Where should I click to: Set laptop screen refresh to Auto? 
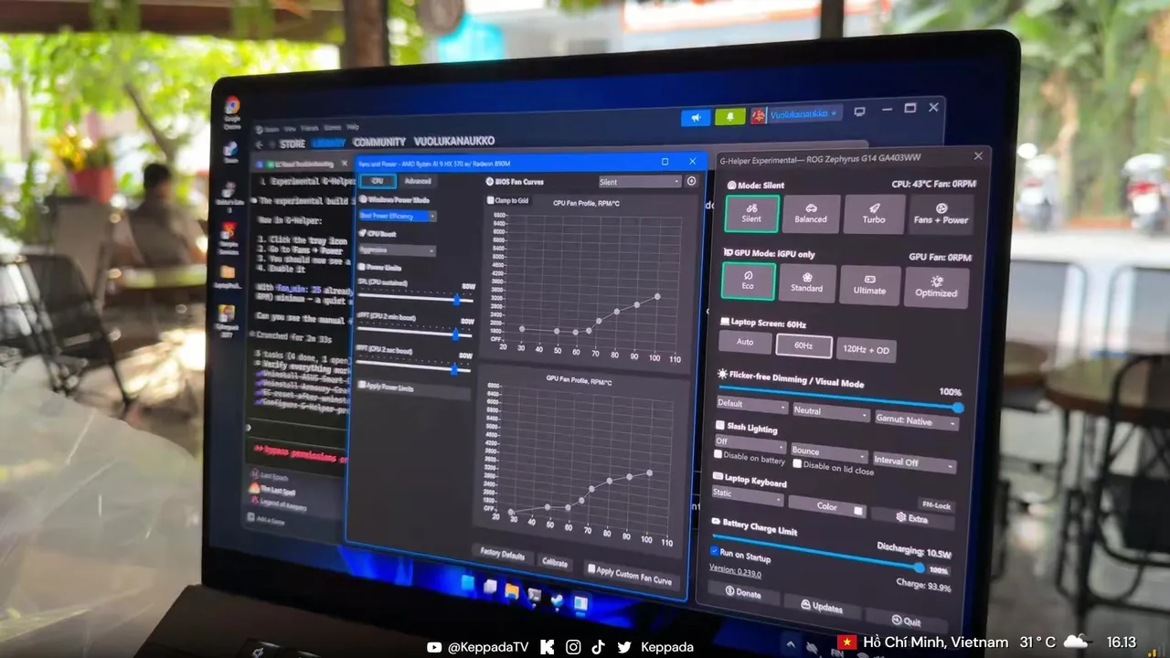[744, 342]
